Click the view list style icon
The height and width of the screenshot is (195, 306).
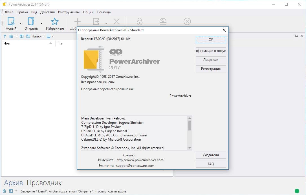(11, 36)
